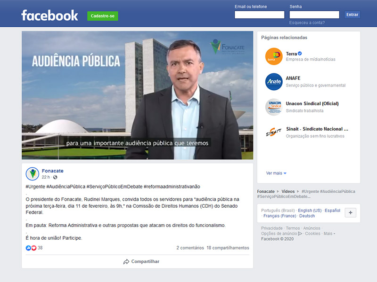Click Português (Brasil) language label
This screenshot has width=377, height=282.
click(x=278, y=210)
